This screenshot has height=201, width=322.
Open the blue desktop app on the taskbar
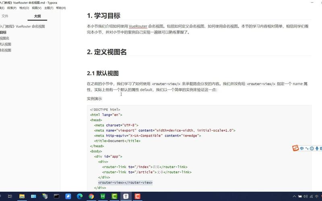[x=33, y=196]
